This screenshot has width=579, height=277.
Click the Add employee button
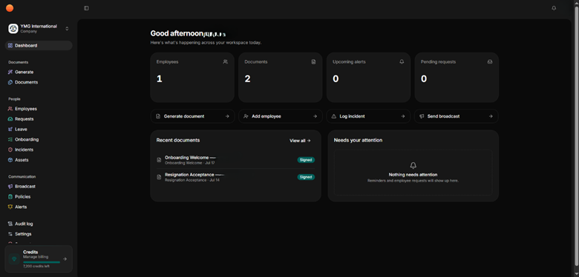[281, 116]
